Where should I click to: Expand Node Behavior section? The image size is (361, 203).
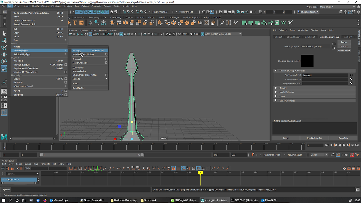pyautogui.click(x=275, y=92)
